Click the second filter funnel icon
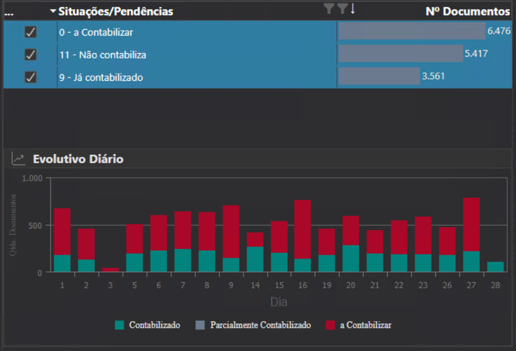Screen dimensions: 516x351 point(342,8)
